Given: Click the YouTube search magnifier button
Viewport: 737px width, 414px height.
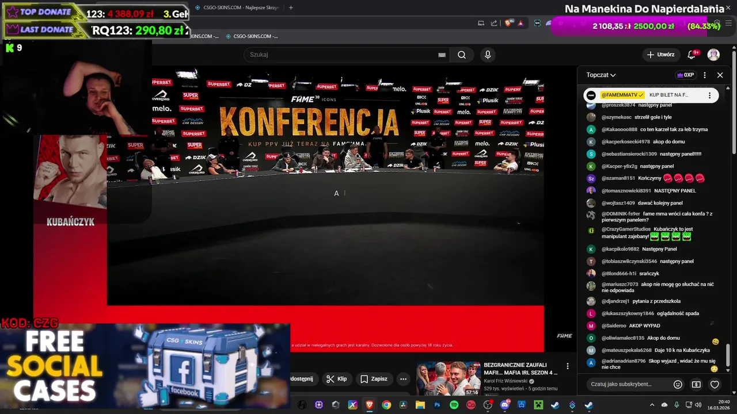Looking at the screenshot, I should pos(462,55).
